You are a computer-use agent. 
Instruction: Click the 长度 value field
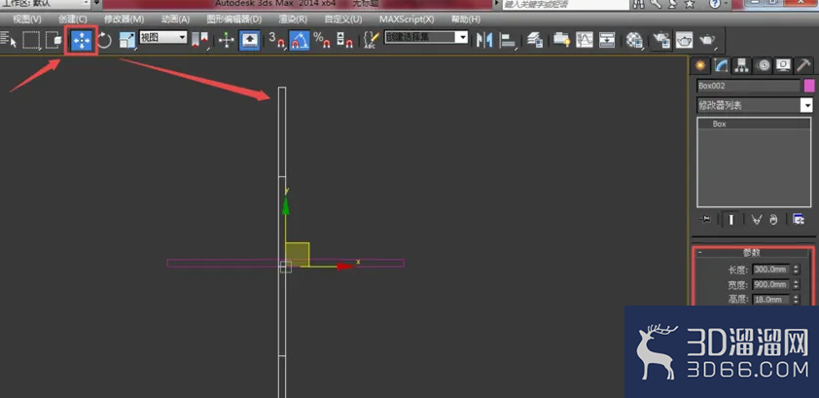pyautogui.click(x=771, y=270)
